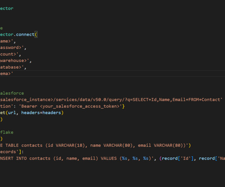Click the 'ector' text on the top line
The height and width of the screenshot is (187, 225).
(x=7, y=8)
